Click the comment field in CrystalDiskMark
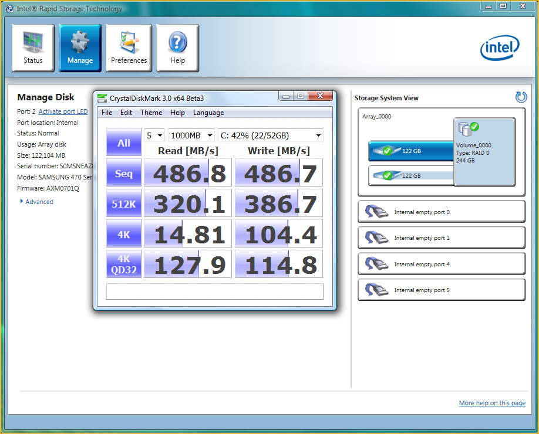Viewport: 539px width, 434px height. [x=215, y=291]
